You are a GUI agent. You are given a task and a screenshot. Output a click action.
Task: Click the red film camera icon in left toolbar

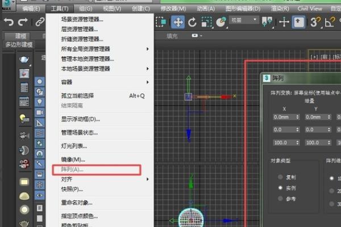[24, 164]
